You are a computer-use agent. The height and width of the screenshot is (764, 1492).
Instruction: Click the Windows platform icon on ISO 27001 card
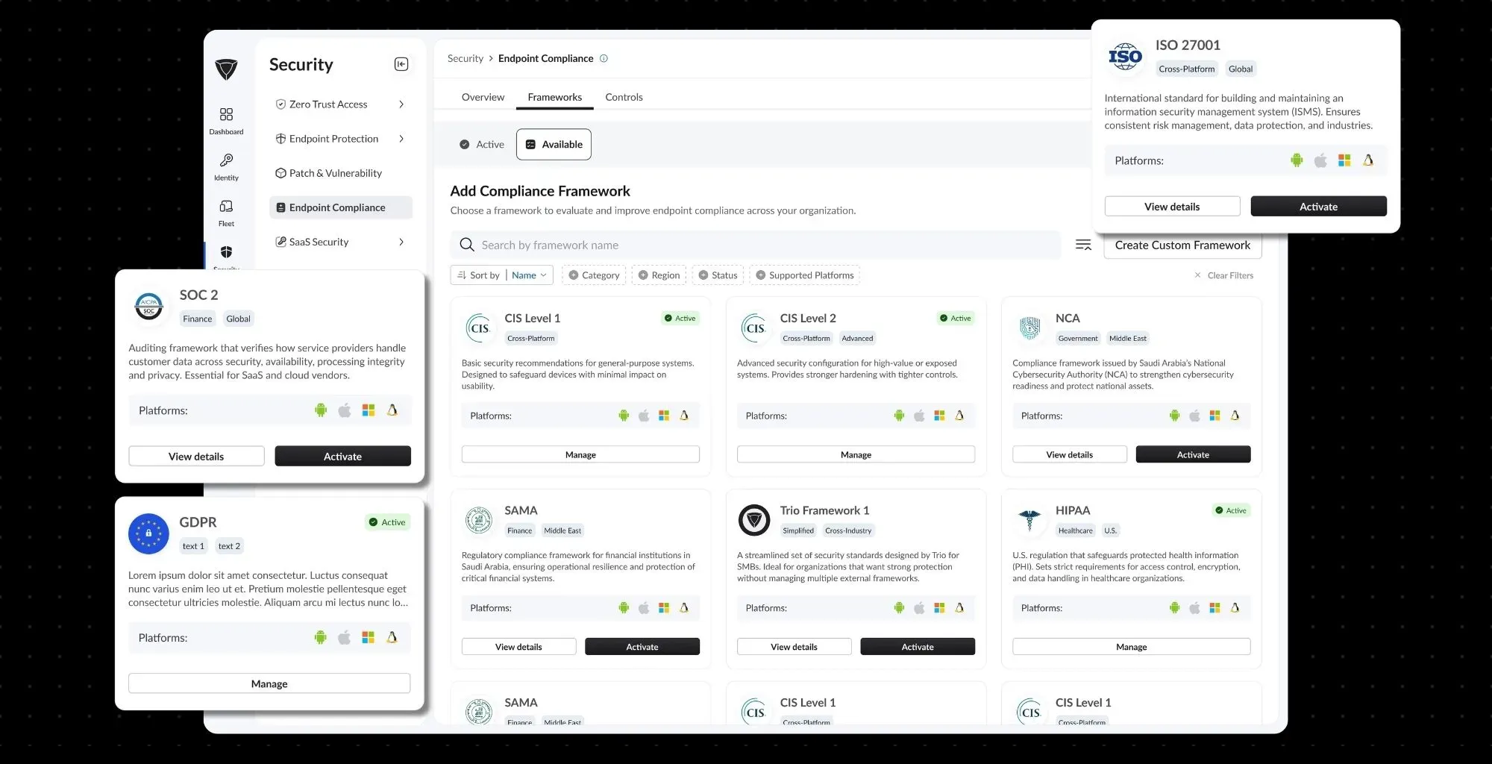click(x=1344, y=160)
